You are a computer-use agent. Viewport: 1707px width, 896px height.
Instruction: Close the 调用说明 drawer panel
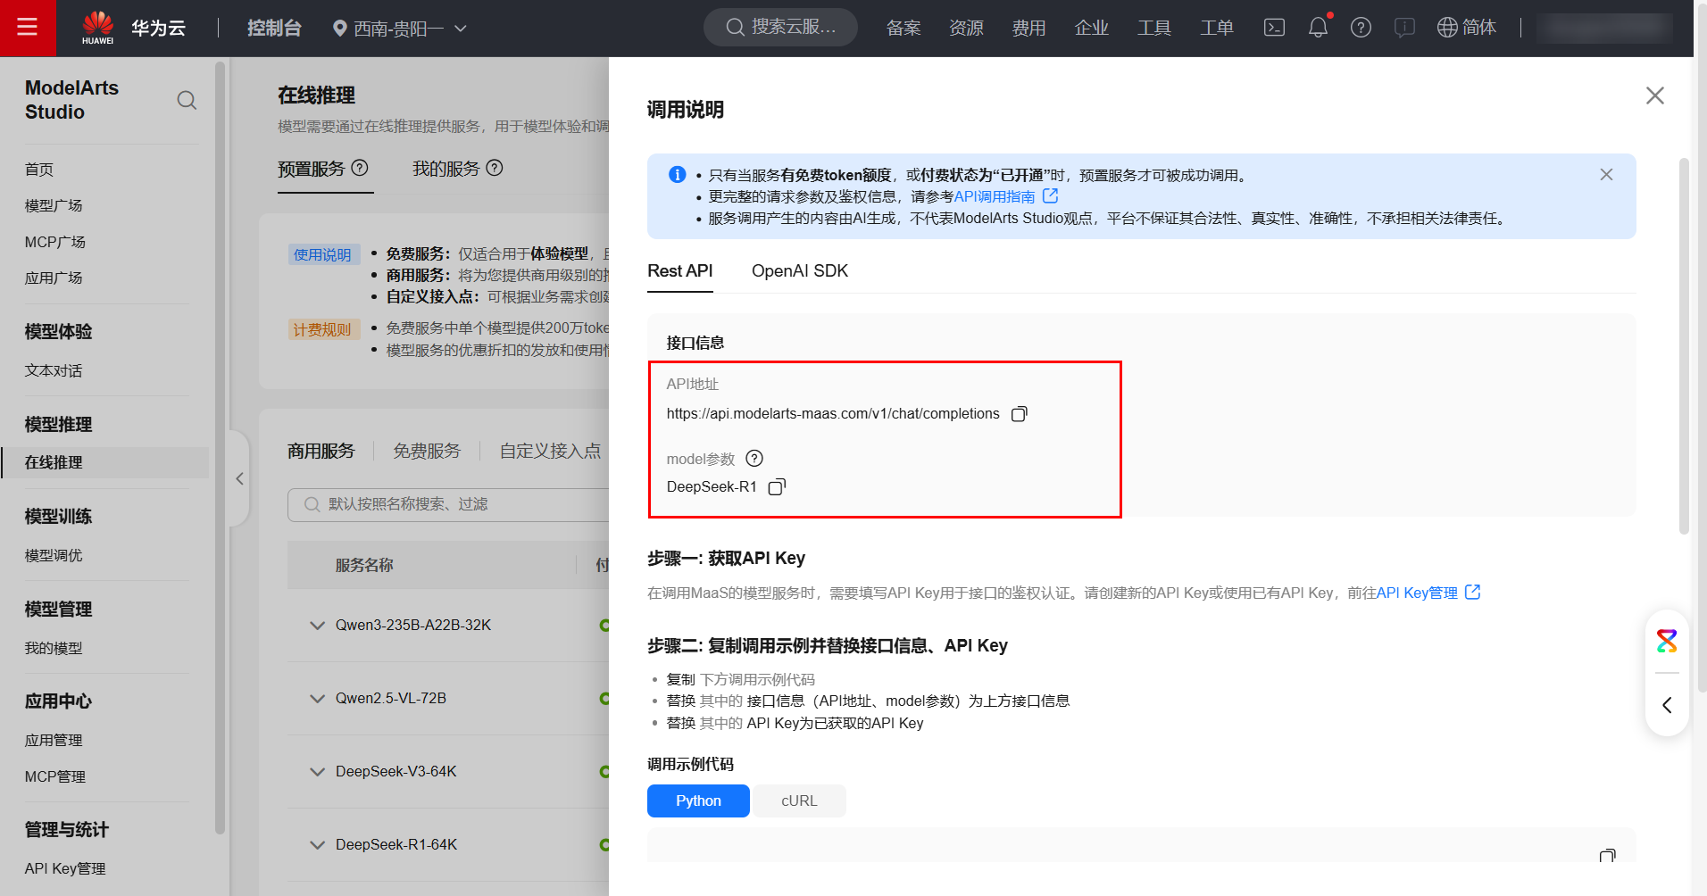1655,95
